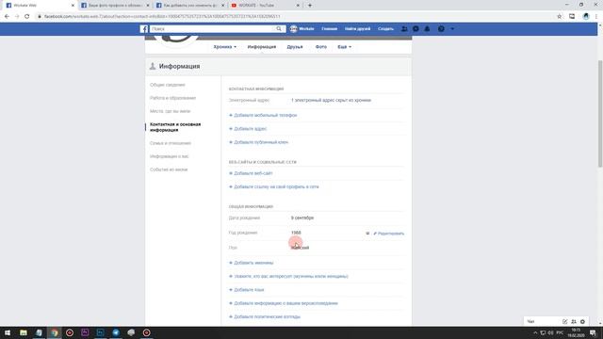Expand the Ещё dropdown tab
This screenshot has height=339, width=603.
click(344, 47)
